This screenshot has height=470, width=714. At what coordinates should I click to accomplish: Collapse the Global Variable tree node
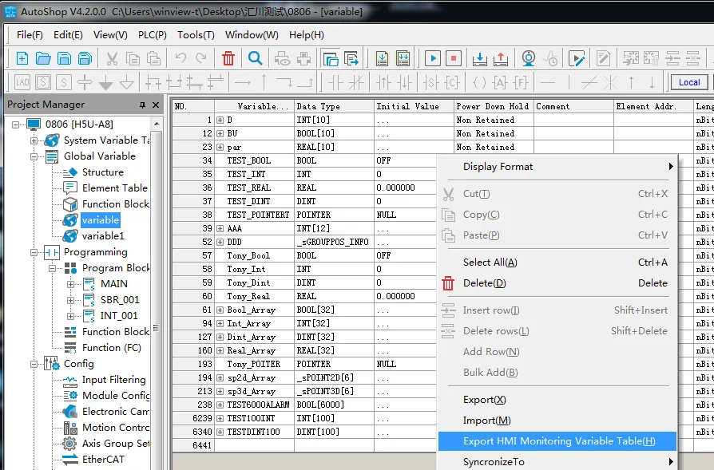point(34,156)
